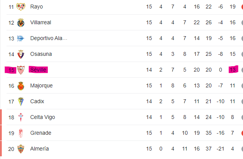
Task: Click the Deportivo Alavés blue crest
Action: click(x=21, y=38)
